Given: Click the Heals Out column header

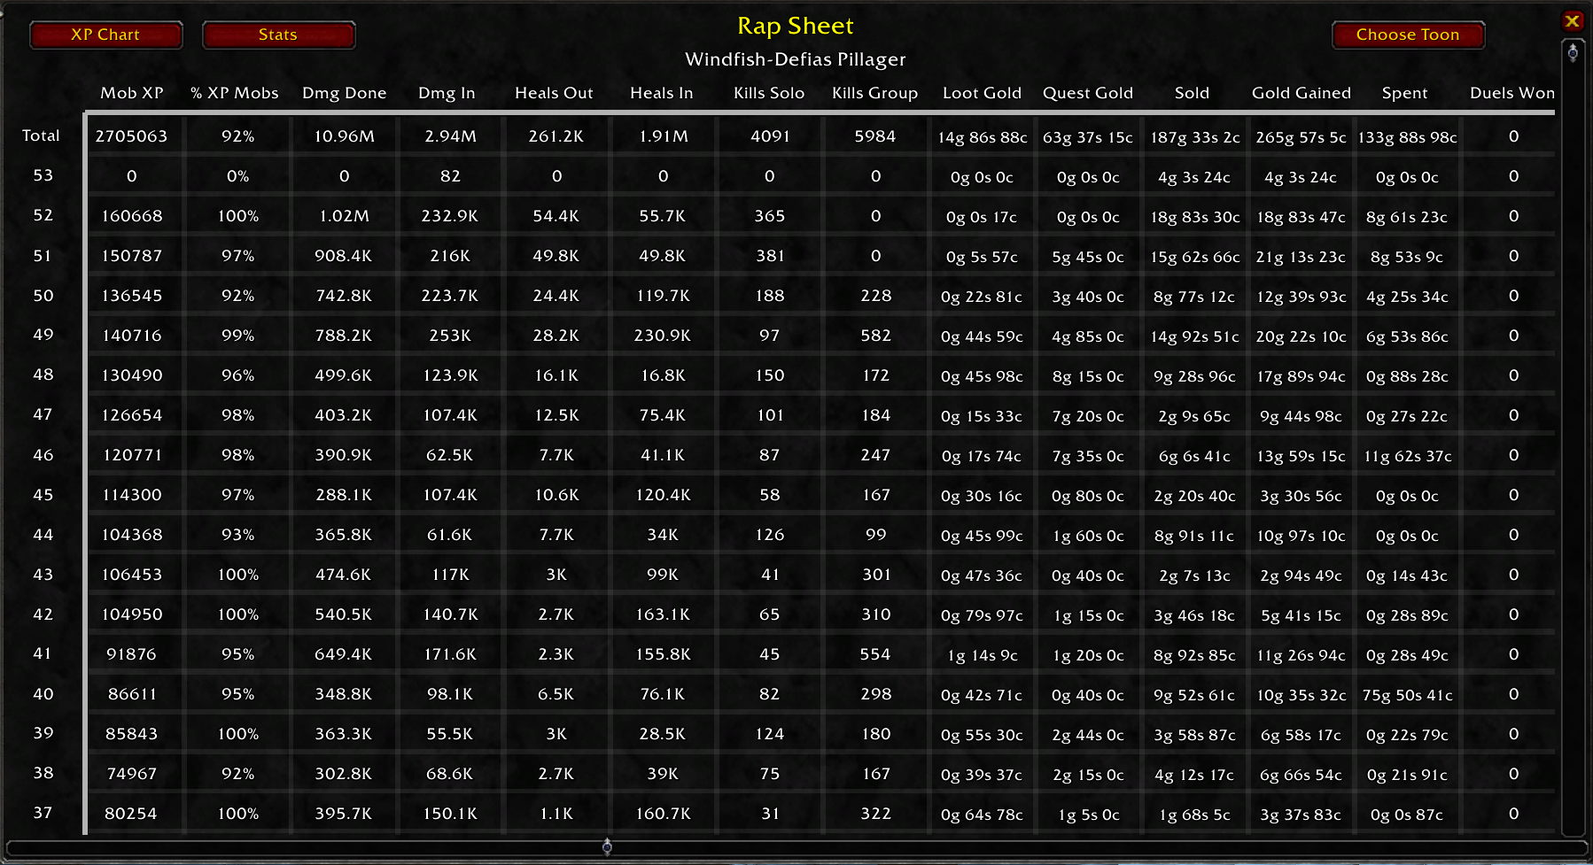Looking at the screenshot, I should point(554,93).
